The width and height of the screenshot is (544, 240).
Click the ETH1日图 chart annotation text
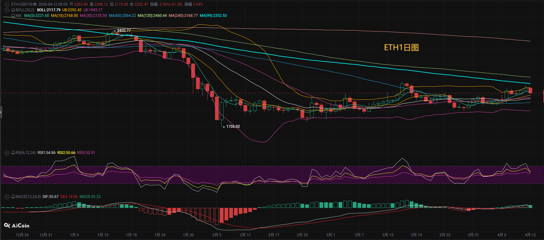[401, 47]
